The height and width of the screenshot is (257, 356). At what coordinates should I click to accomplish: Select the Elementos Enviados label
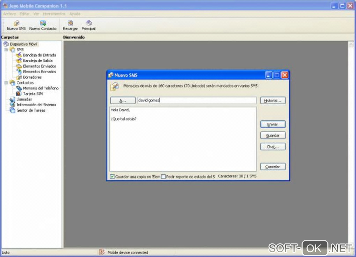point(39,66)
